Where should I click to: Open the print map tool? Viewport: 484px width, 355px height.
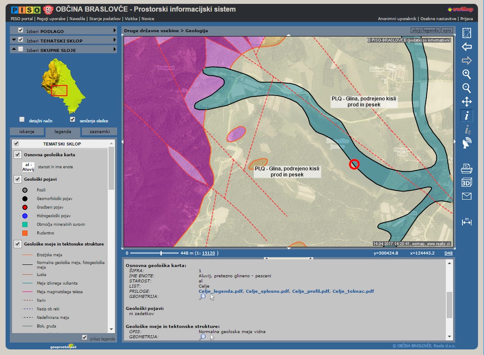466,168
